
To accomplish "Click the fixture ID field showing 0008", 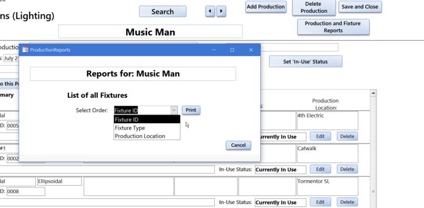I will [x=25, y=192].
